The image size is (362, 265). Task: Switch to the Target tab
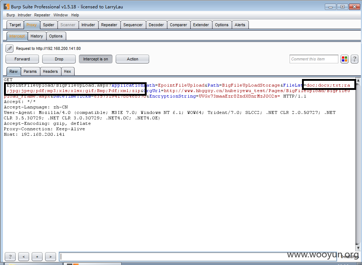coord(15,25)
